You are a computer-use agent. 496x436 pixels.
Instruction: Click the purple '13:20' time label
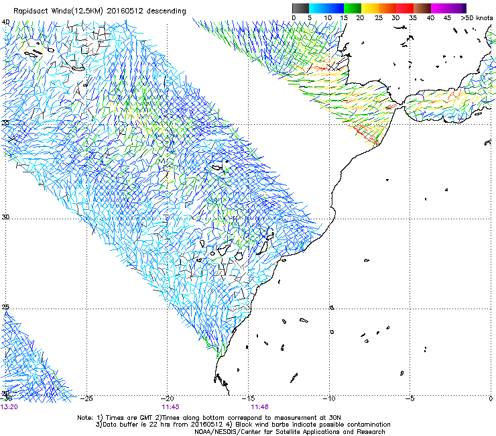tap(9, 407)
